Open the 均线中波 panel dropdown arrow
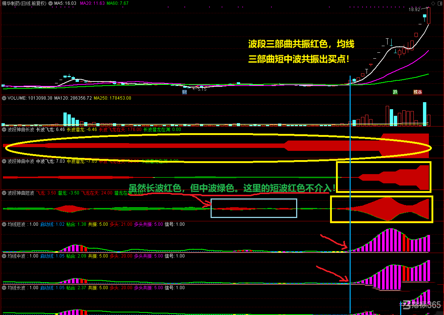444x315 pixels. 4,256
